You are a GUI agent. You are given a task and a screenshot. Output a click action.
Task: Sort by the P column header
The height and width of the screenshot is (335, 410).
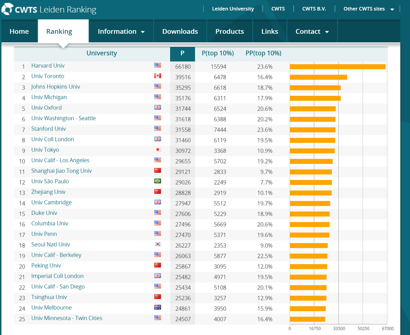click(182, 53)
